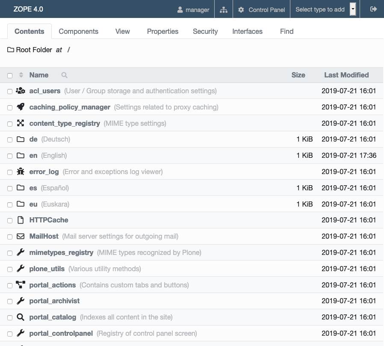Click the sort arrows icon next to Name
The width and height of the screenshot is (384, 346).
[x=21, y=75]
